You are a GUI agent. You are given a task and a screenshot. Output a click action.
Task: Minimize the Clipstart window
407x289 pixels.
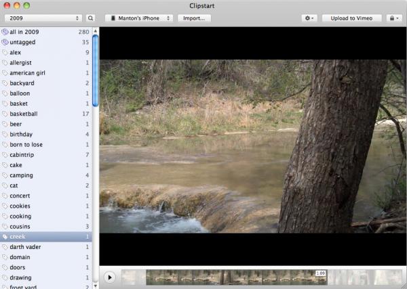click(x=17, y=5)
